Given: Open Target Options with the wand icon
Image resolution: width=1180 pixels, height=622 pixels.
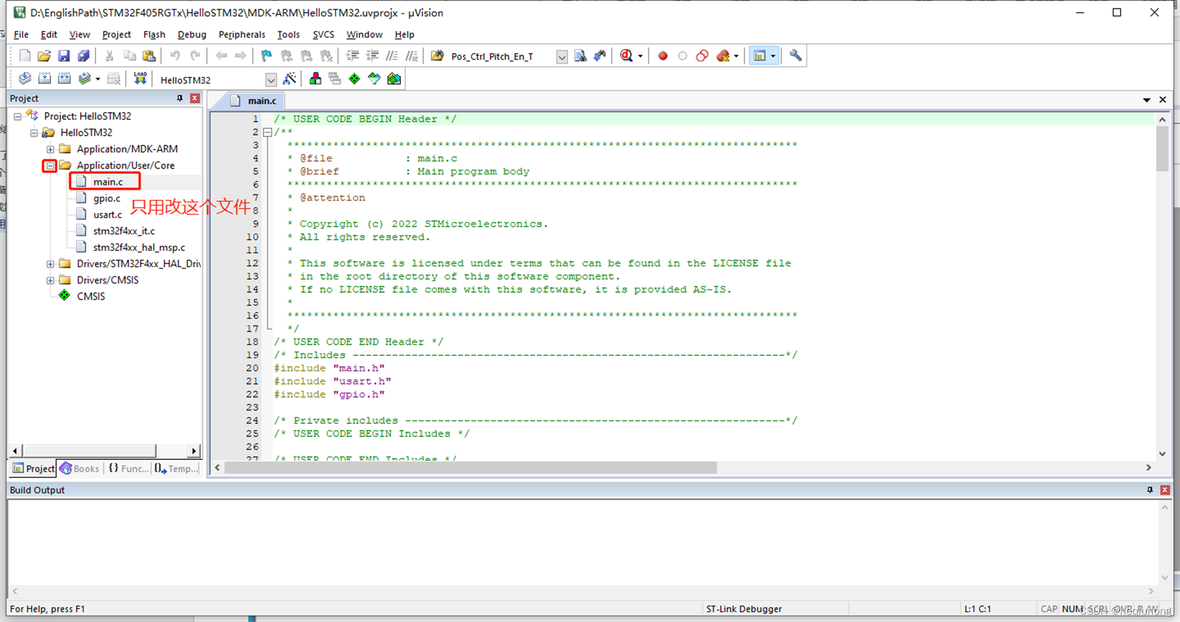Looking at the screenshot, I should point(290,78).
